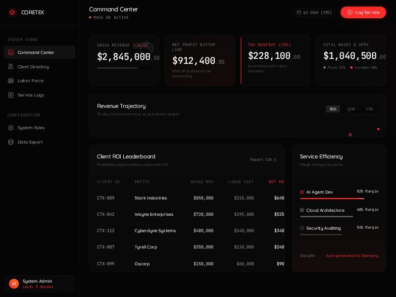Open the Q4 2024 (YTD) date picker
The width and height of the screenshot is (396, 297).
[314, 12]
